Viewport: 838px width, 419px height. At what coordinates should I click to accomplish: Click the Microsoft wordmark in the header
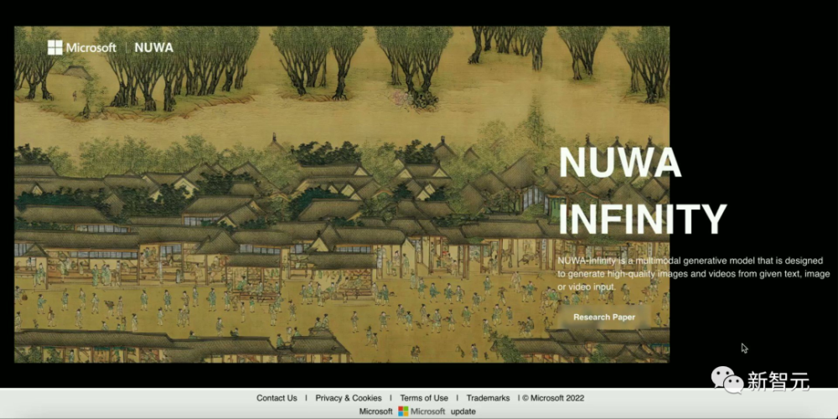pyautogui.click(x=91, y=48)
